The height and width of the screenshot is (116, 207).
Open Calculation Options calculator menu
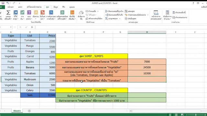(x=167, y=15)
